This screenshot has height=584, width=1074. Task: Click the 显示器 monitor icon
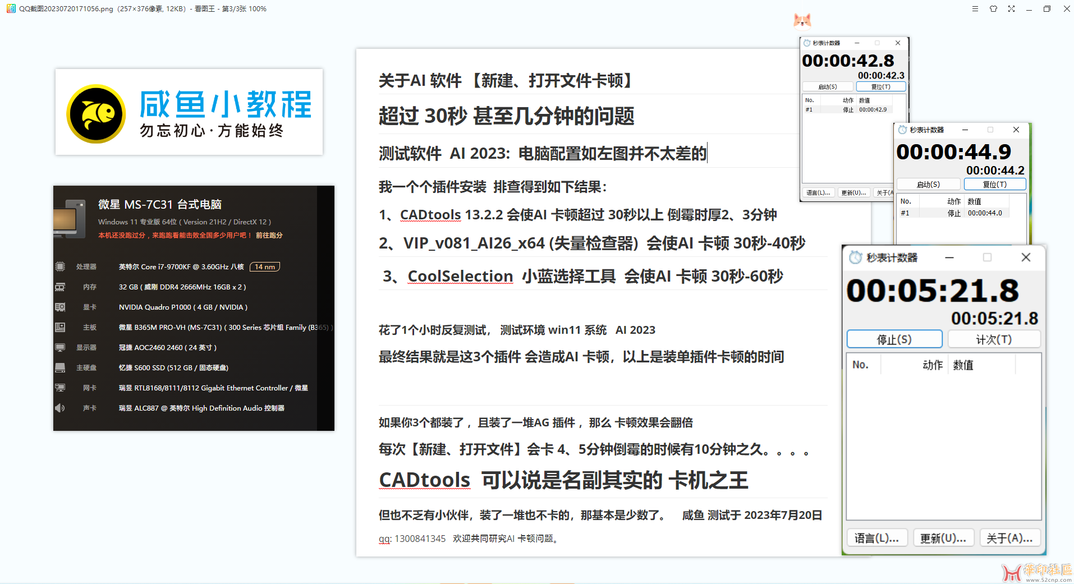(60, 347)
